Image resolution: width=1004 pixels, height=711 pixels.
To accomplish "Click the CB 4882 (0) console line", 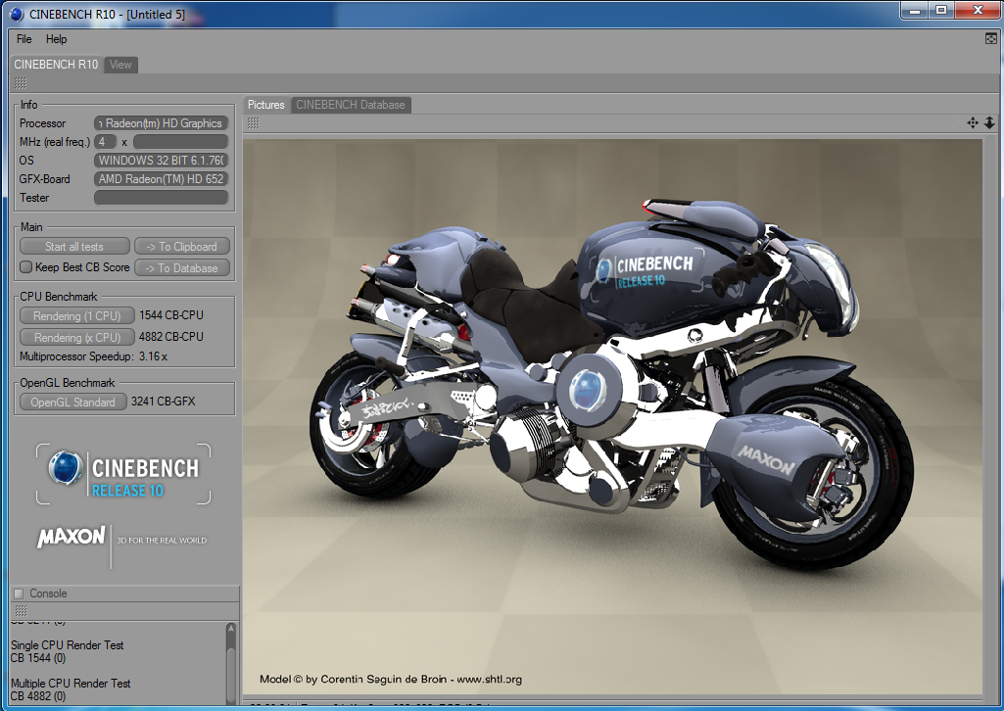I will (38, 696).
